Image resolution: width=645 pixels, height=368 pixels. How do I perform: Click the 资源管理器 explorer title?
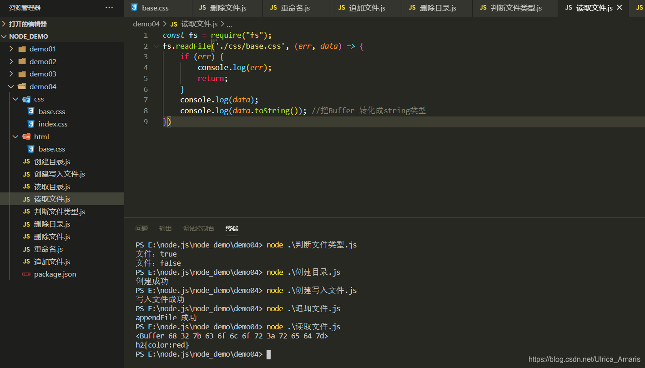click(x=25, y=8)
